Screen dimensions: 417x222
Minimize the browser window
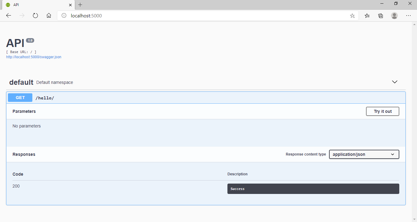[x=382, y=3]
